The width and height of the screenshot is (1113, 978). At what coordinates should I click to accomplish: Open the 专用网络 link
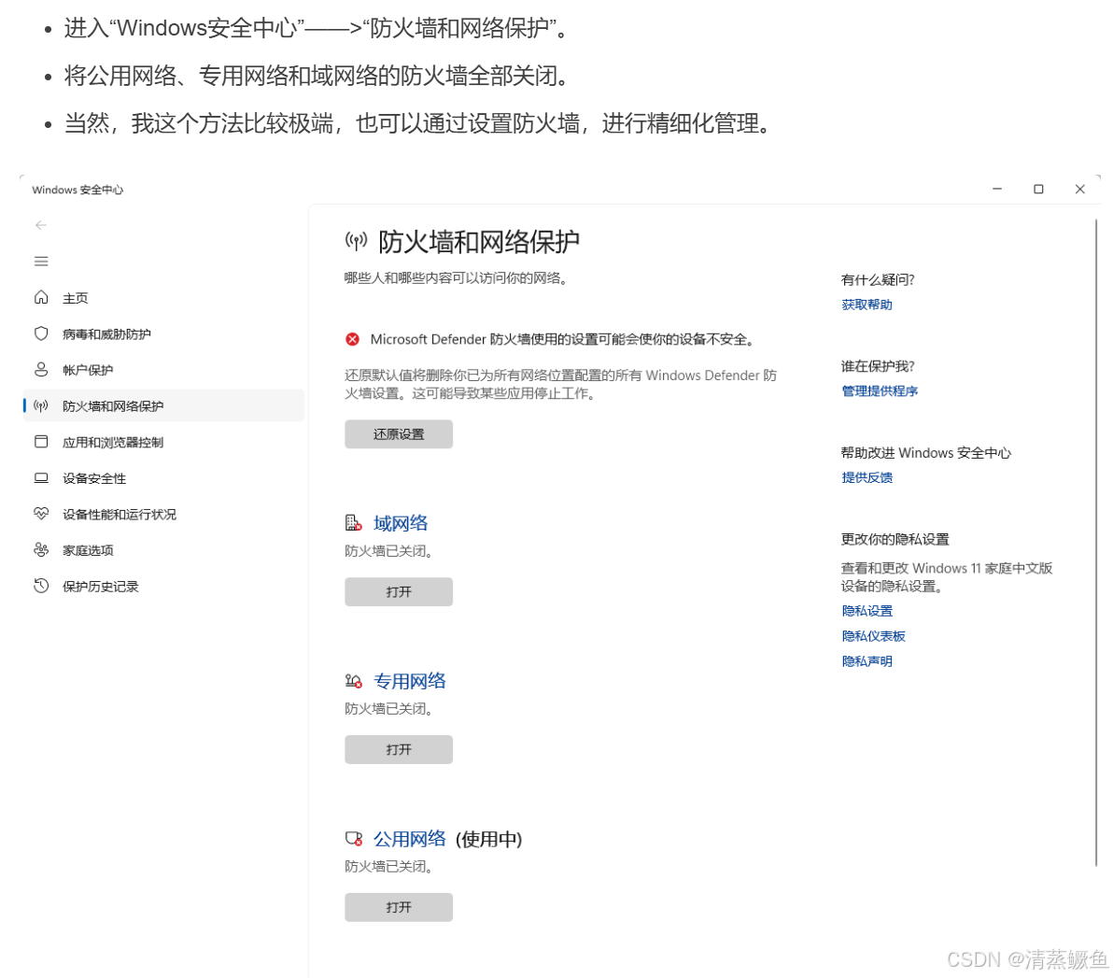tap(410, 681)
